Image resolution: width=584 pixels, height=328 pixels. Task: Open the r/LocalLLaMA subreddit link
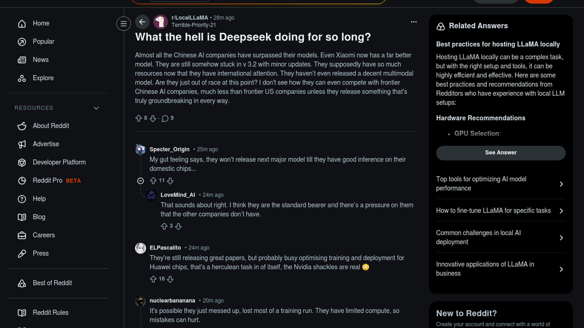pyautogui.click(x=189, y=18)
